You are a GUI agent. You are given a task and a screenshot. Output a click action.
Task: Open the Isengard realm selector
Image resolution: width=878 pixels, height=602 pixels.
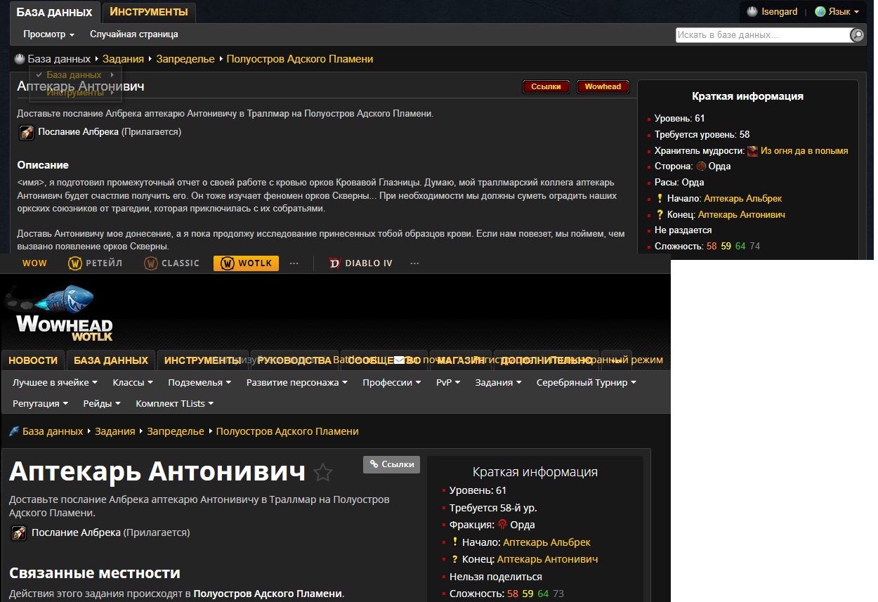click(x=772, y=11)
